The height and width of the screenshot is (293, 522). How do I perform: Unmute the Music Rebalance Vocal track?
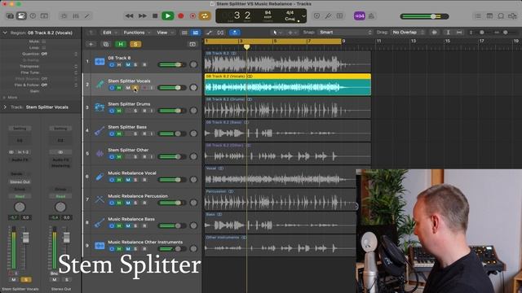[x=128, y=180]
